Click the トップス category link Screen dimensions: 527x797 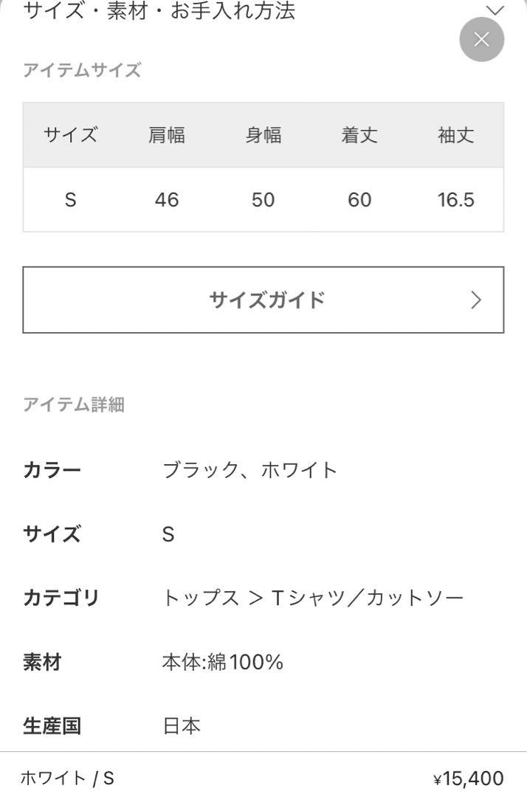(x=201, y=598)
